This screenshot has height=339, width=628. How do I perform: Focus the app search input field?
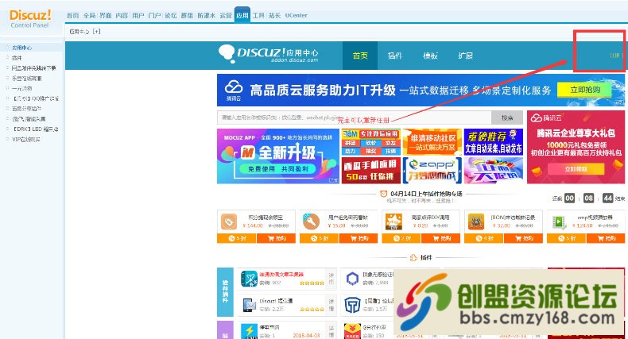354,117
